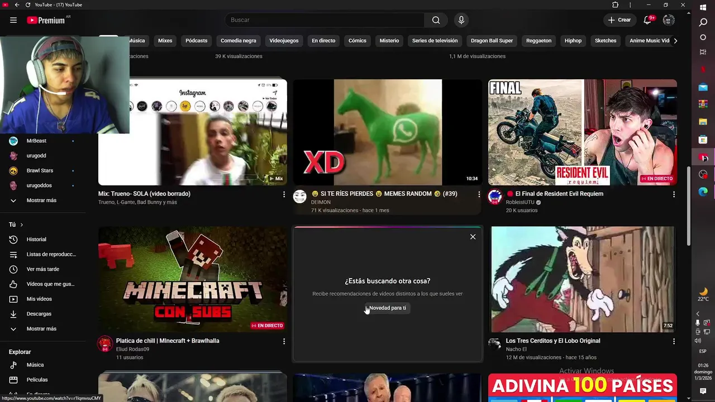
Task: Open Listas de reproducción in sidebar
Action: (x=42, y=255)
